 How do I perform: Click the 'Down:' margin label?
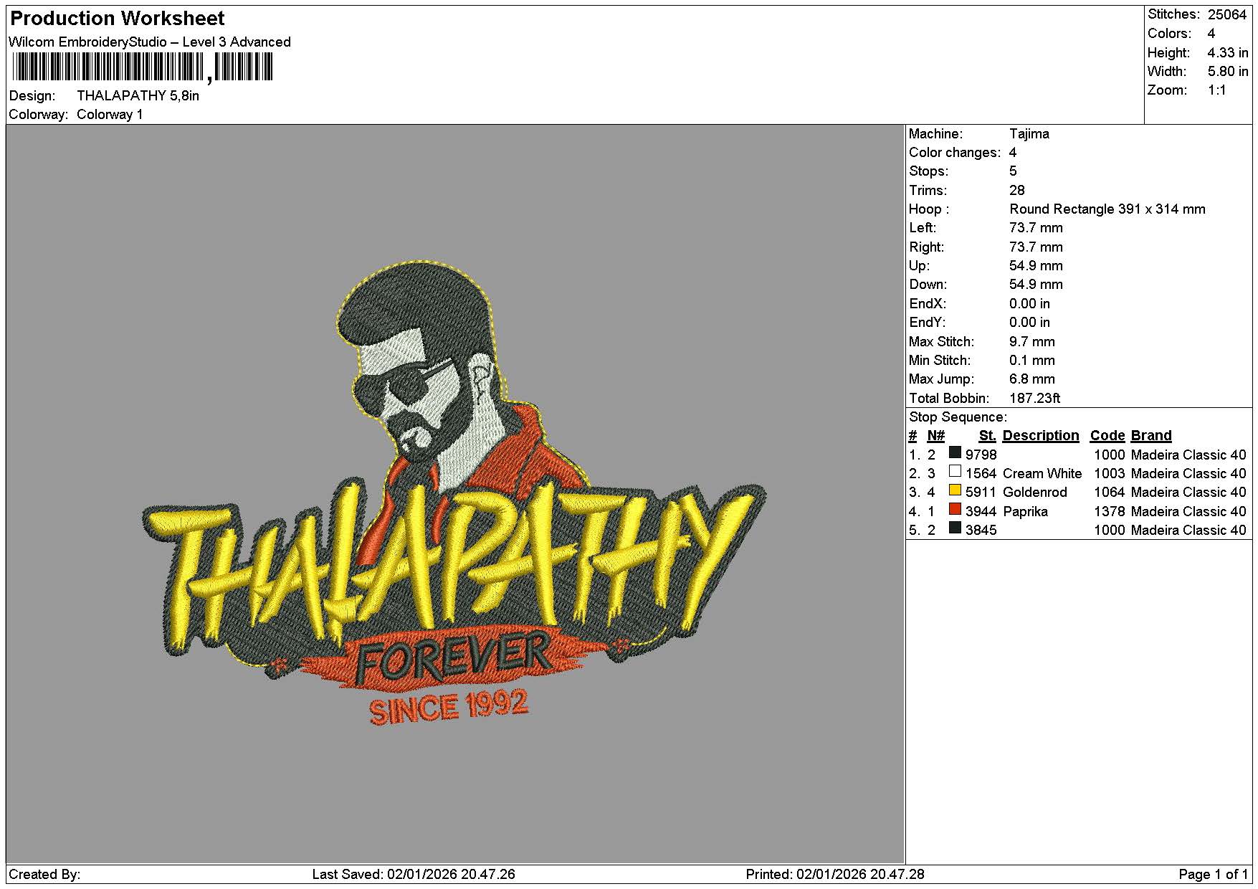(x=928, y=285)
